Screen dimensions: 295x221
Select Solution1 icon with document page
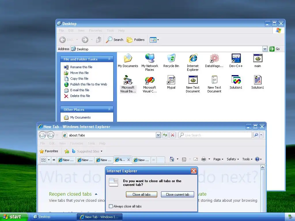coord(258,82)
